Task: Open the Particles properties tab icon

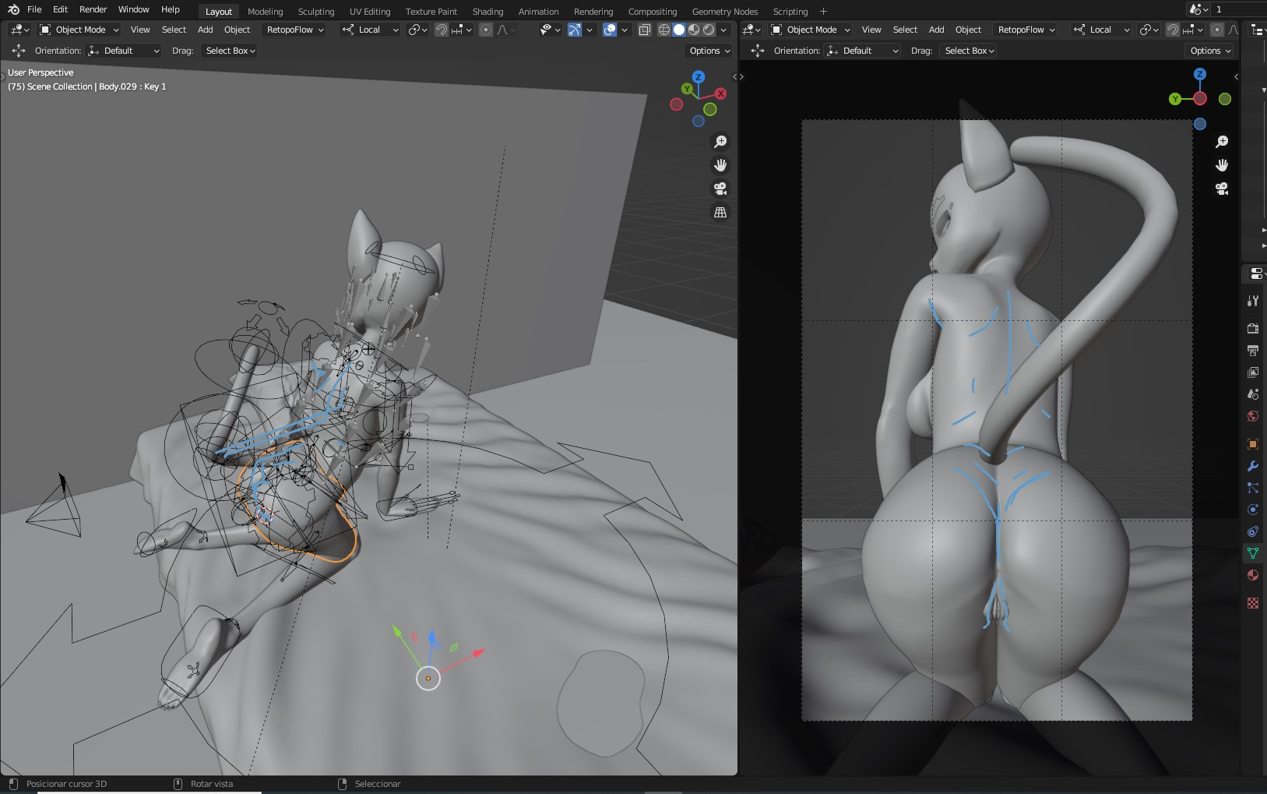Action: tap(1253, 488)
